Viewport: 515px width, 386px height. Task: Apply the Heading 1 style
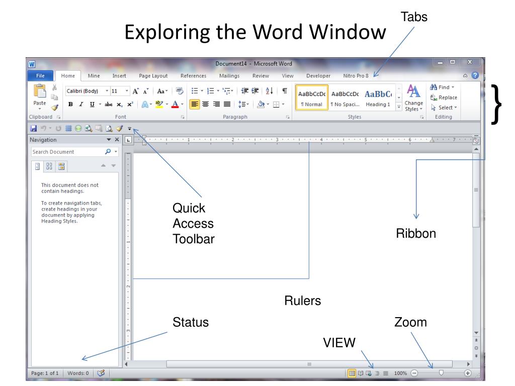(378, 98)
